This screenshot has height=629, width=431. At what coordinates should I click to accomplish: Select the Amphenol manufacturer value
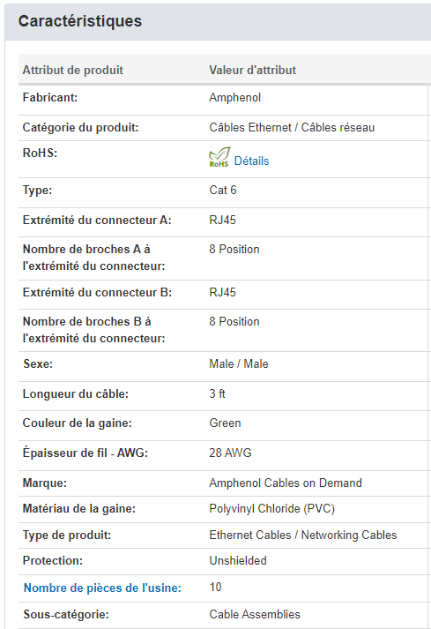[x=235, y=97]
